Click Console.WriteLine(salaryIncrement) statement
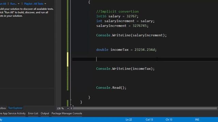 131,35
